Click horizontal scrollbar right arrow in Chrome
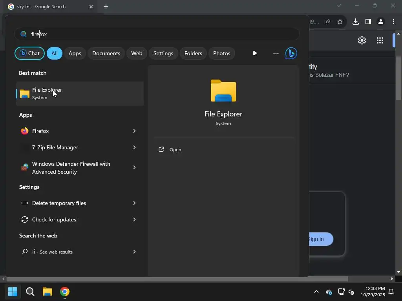Viewport: 402px width, 301px height. [392, 279]
